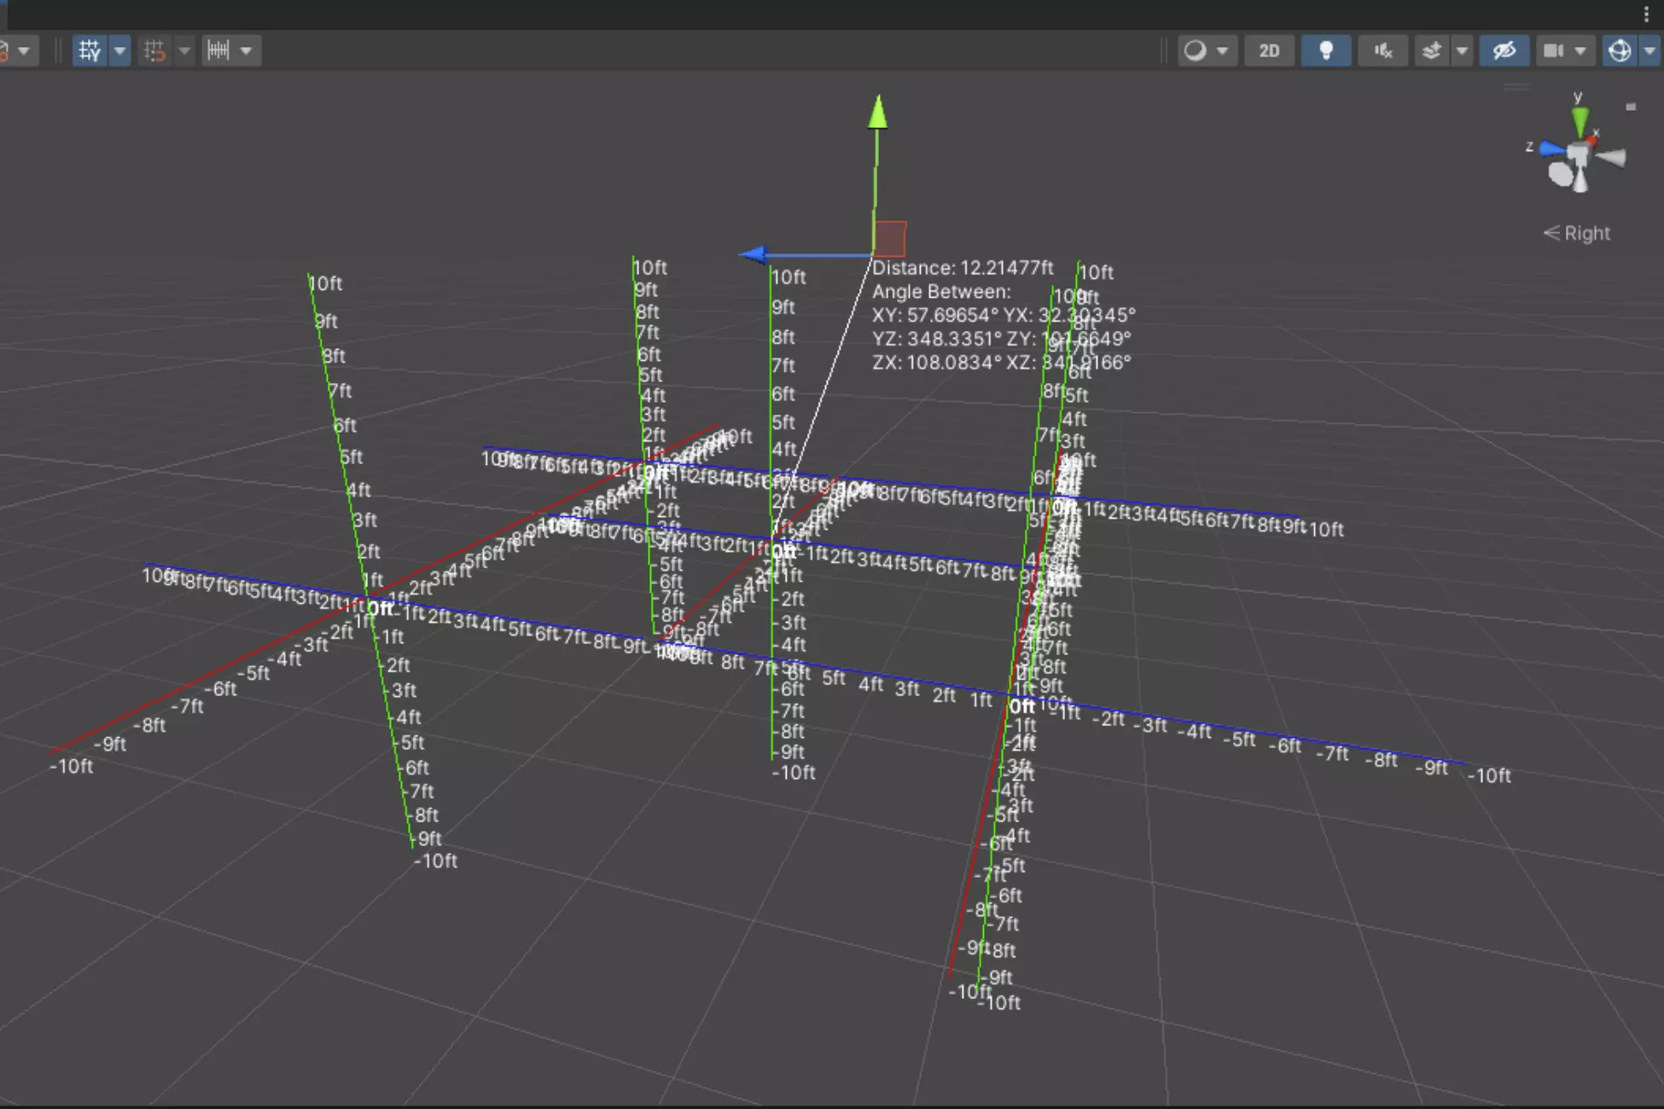Toggle scene audio mute icon
Screen dimensions: 1664x1109
(x=1383, y=50)
